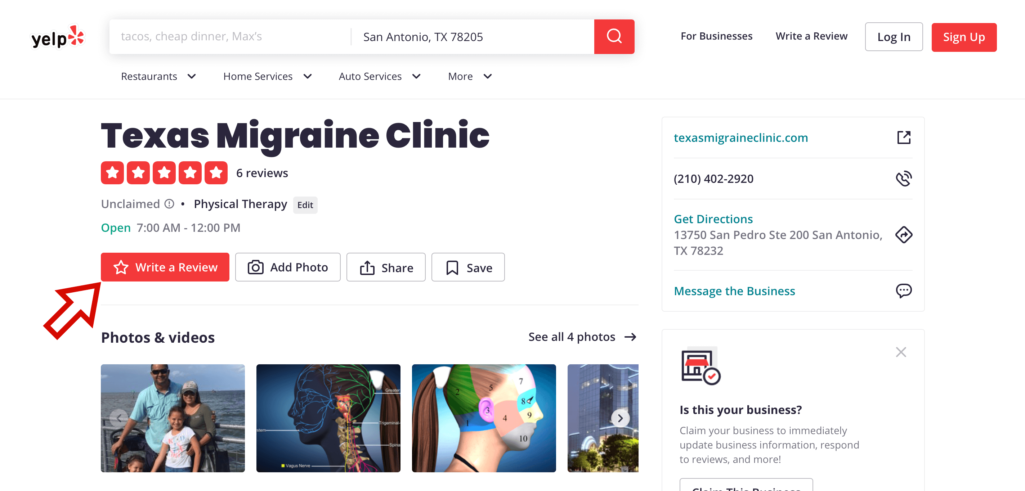Advance photos with the right carousel arrow
The height and width of the screenshot is (491, 1025).
620,418
